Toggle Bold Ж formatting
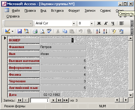The height and width of the screenshot is (110, 135). (x=99, y=23)
